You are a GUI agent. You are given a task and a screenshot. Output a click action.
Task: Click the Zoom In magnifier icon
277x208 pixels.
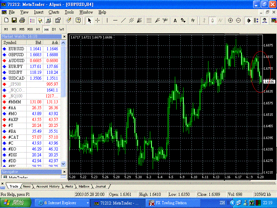pos(230,20)
